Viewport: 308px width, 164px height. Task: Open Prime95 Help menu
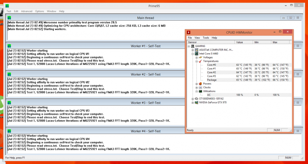click(62, 11)
